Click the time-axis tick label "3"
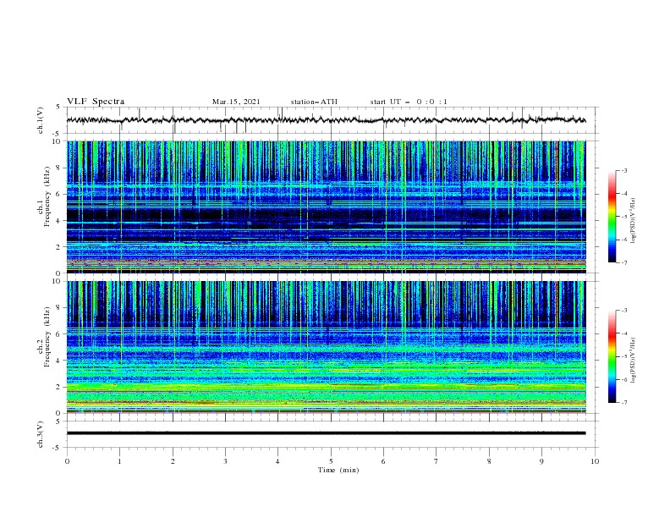670x518 pixels. point(225,461)
